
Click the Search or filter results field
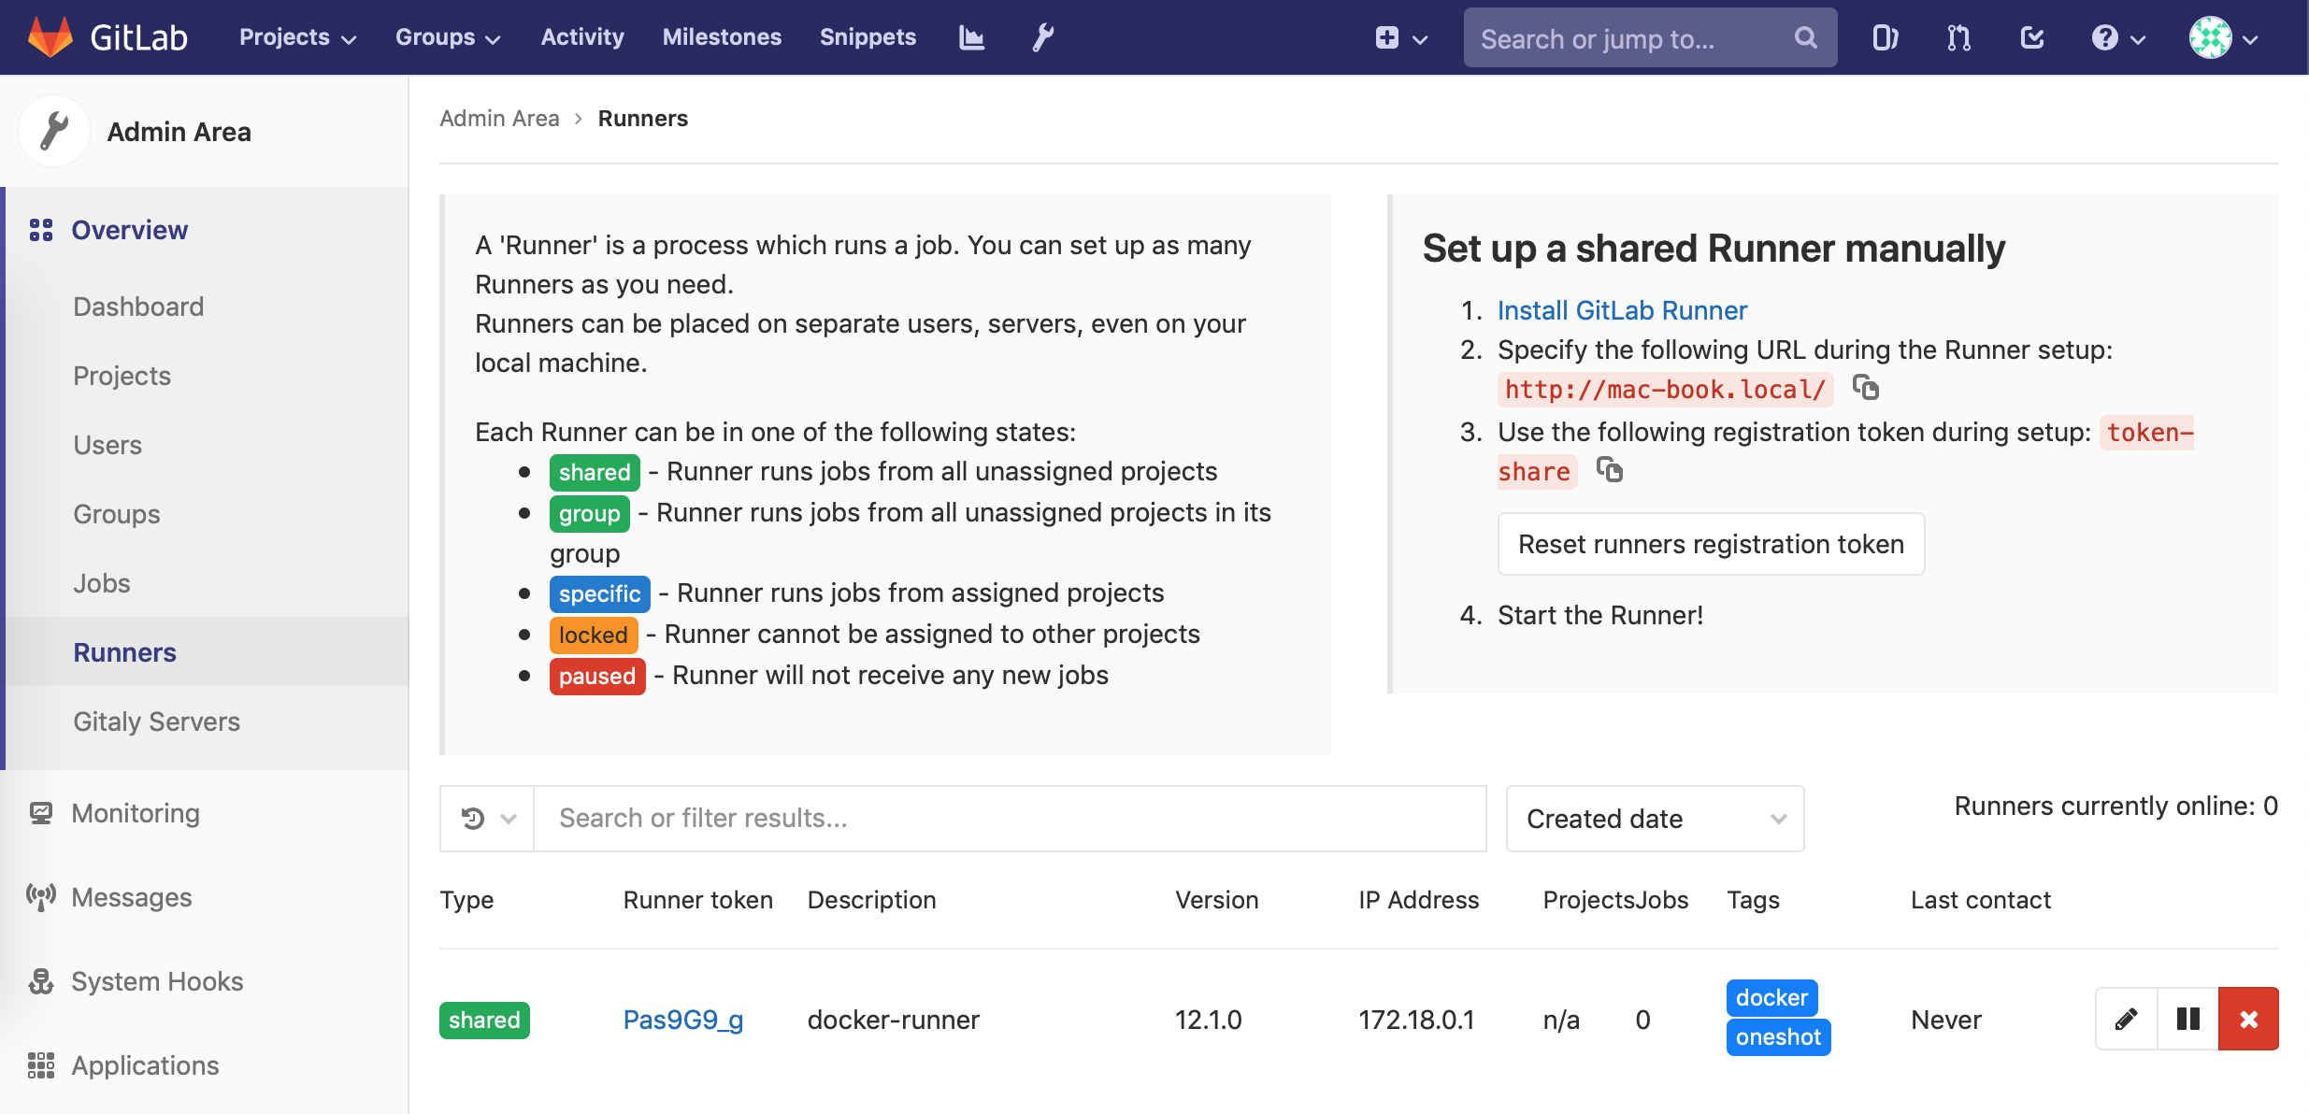[x=1010, y=819]
